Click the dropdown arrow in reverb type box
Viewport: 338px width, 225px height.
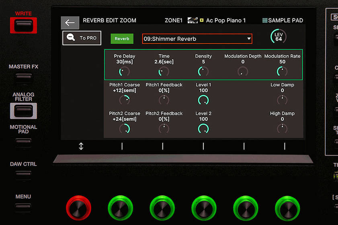[x=249, y=39]
